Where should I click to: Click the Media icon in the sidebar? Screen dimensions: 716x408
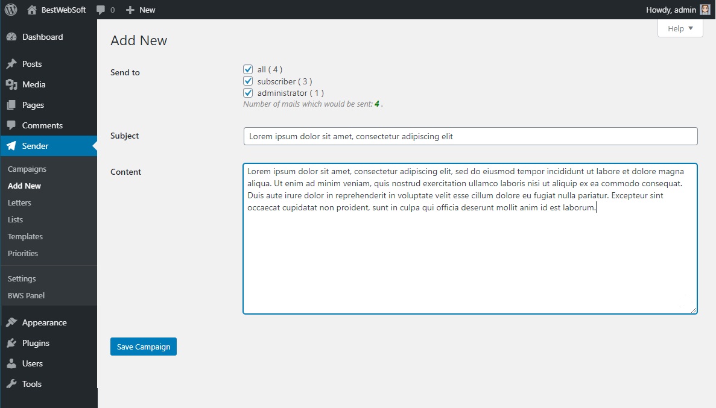tap(13, 84)
